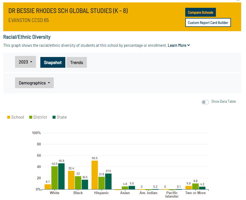Click the Hispanic school bar at 50.5

point(95,175)
